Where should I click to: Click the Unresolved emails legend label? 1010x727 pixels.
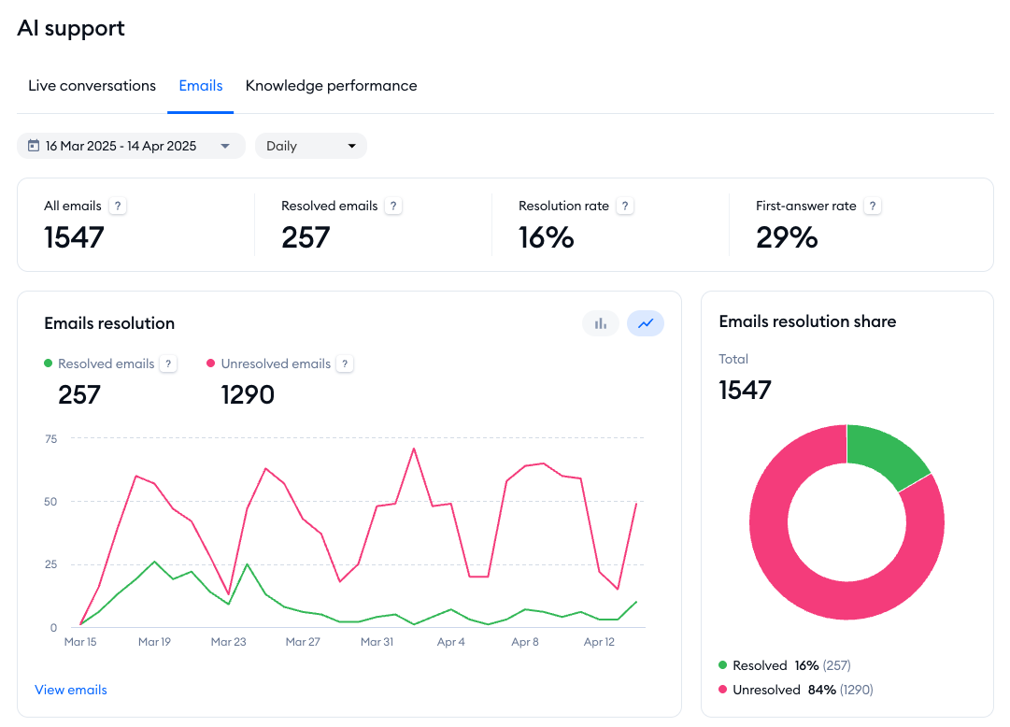[275, 364]
